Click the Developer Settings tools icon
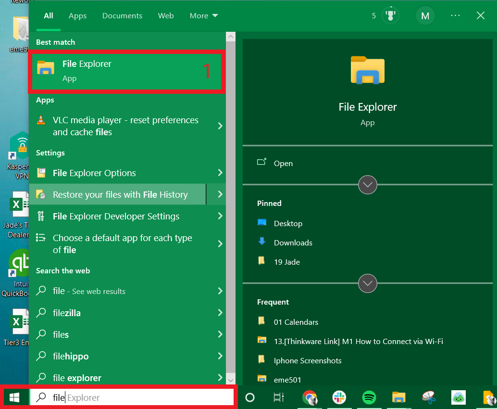The image size is (497, 409). (x=40, y=216)
